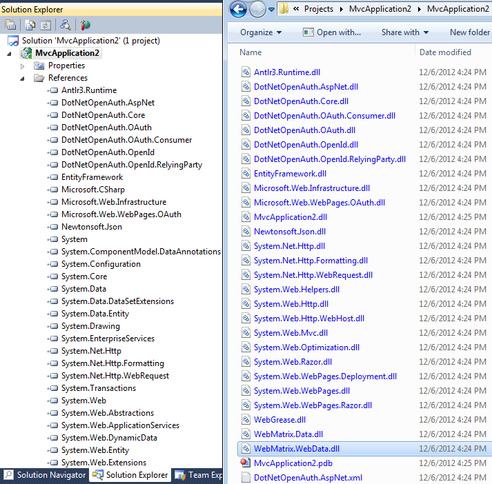Screen dimensions: 492x484
Task: Click the ASP.NET Configuration toolbar icon
Action: point(85,25)
